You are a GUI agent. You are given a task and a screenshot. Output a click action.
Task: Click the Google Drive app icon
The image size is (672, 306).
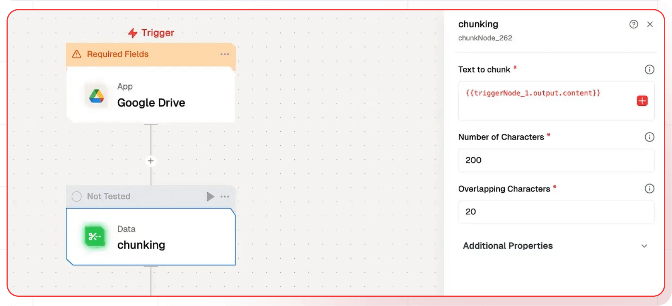coord(96,96)
